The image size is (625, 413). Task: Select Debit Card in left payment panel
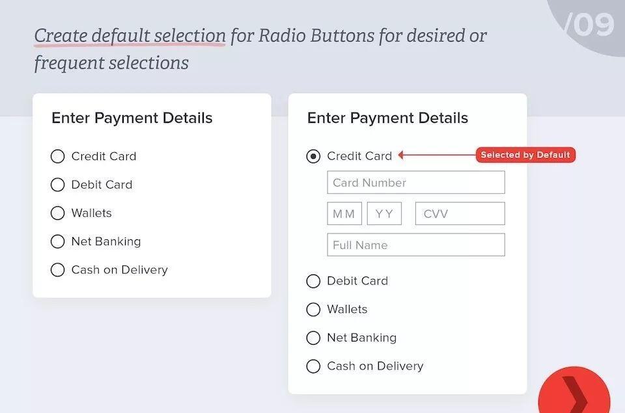coord(58,185)
